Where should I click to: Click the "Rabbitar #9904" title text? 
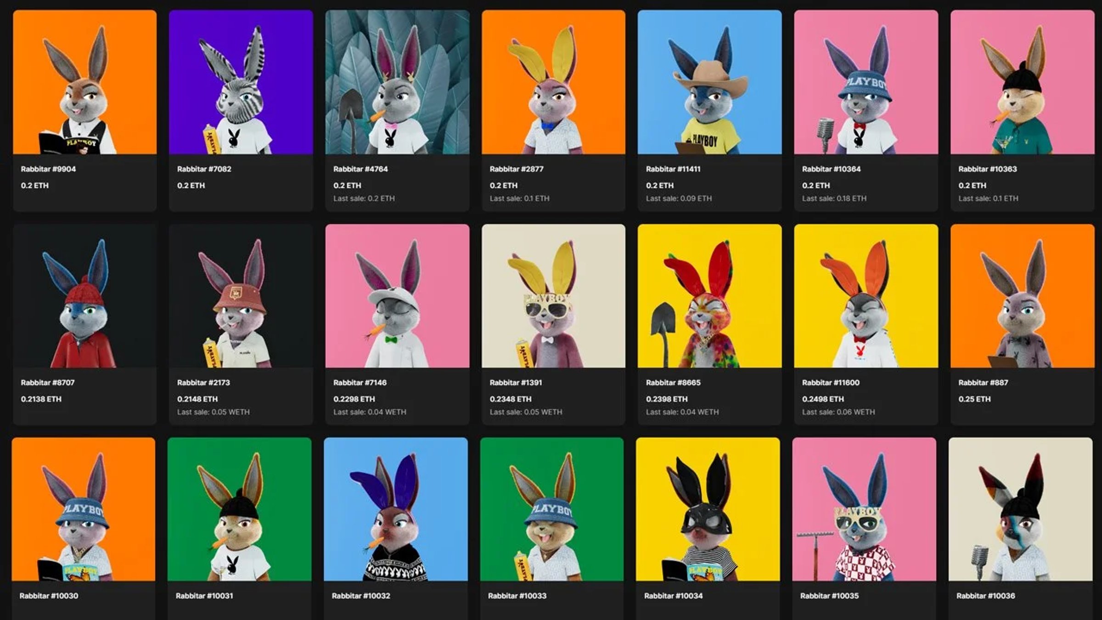point(48,169)
